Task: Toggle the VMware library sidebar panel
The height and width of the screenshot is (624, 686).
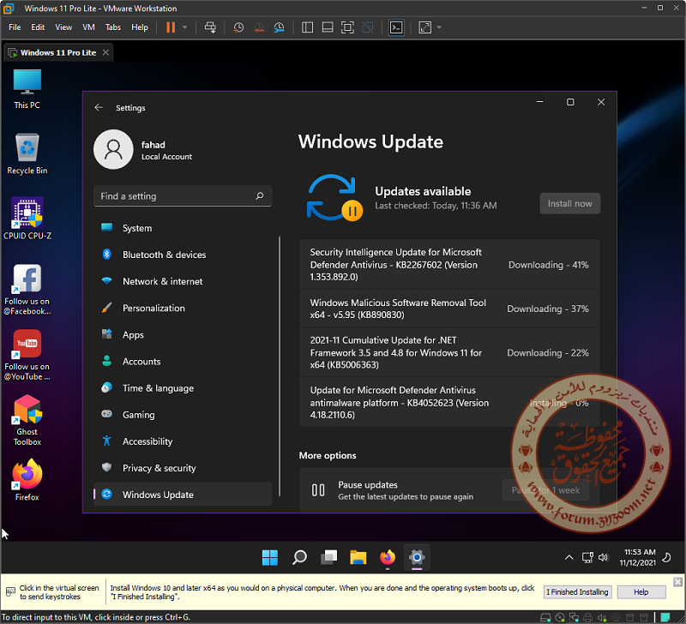Action: (x=308, y=27)
